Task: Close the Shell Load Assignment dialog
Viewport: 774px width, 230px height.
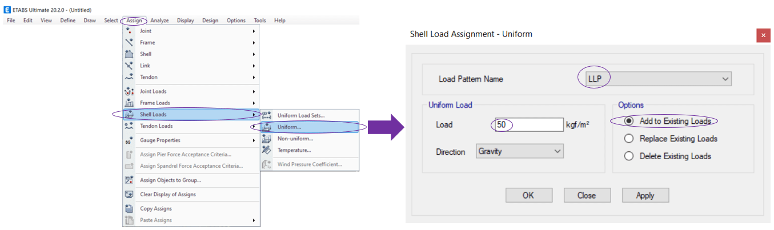Action: pyautogui.click(x=763, y=35)
